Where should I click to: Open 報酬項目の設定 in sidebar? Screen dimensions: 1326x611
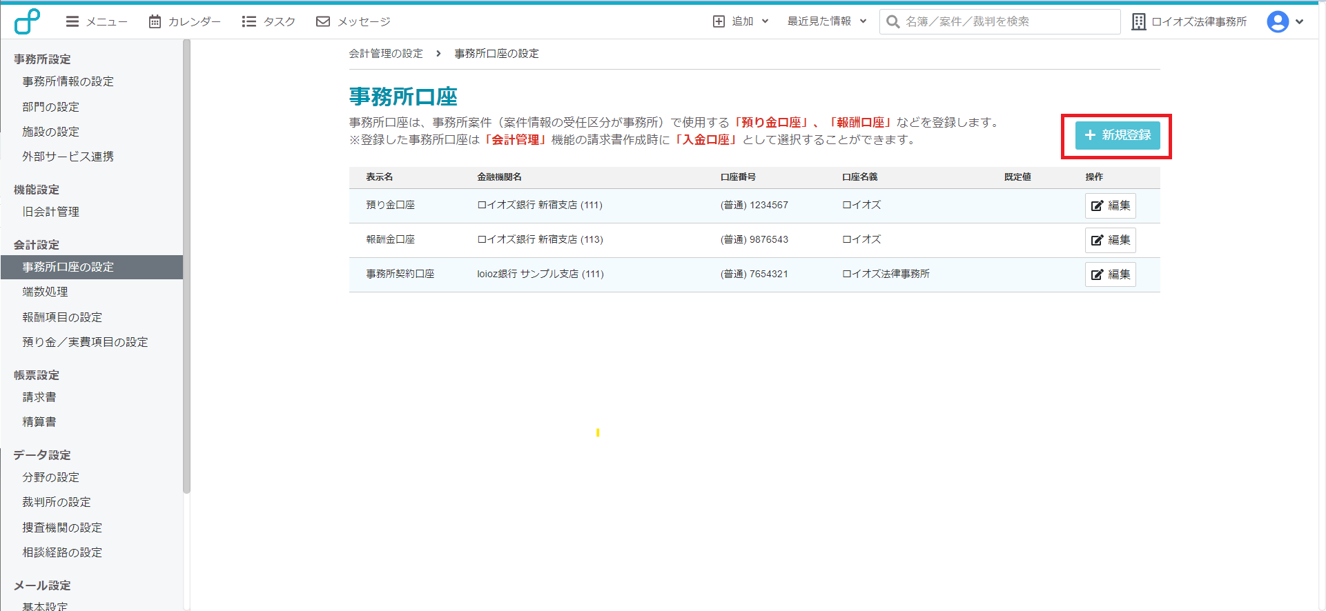[x=62, y=317]
